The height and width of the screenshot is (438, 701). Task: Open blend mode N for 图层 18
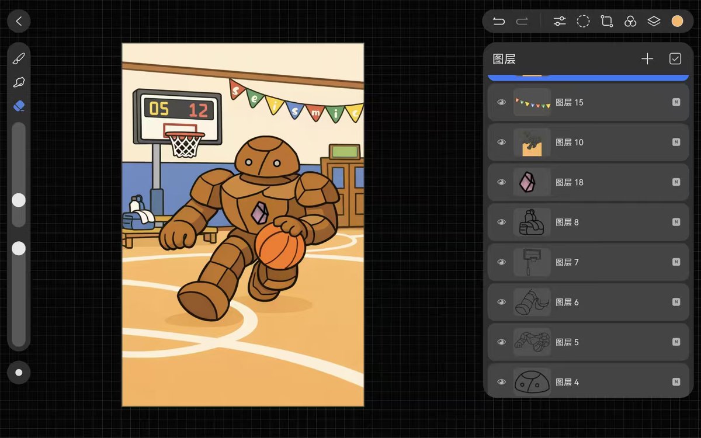[676, 182]
